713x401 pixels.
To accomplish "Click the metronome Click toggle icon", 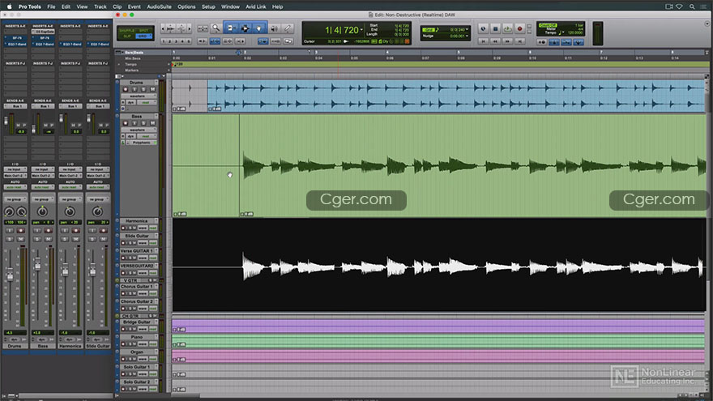I will tap(554, 42).
